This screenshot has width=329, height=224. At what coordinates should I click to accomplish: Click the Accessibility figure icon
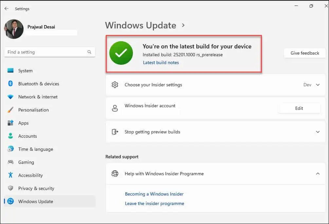[x=10, y=175]
